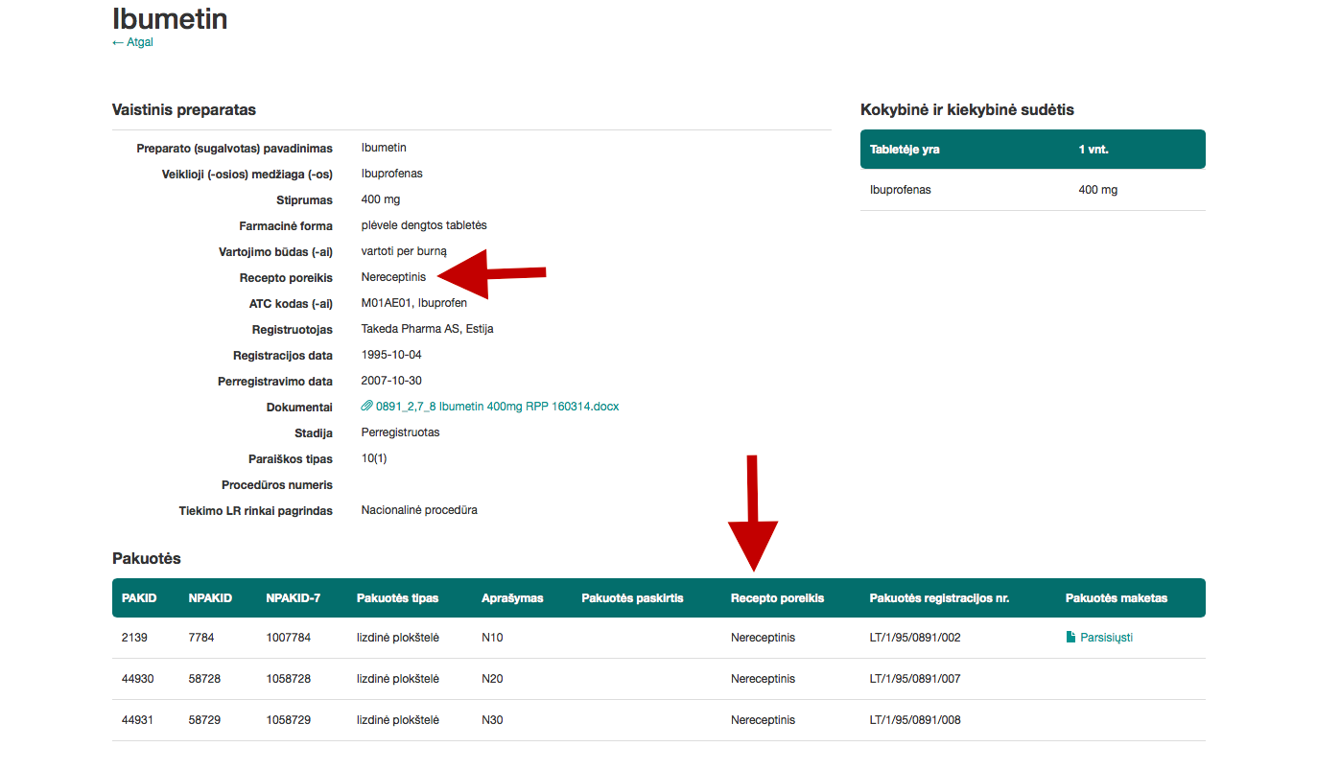The height and width of the screenshot is (770, 1317).
Task: Download the package mockup via Parsisiųsti
Action: (x=1106, y=638)
